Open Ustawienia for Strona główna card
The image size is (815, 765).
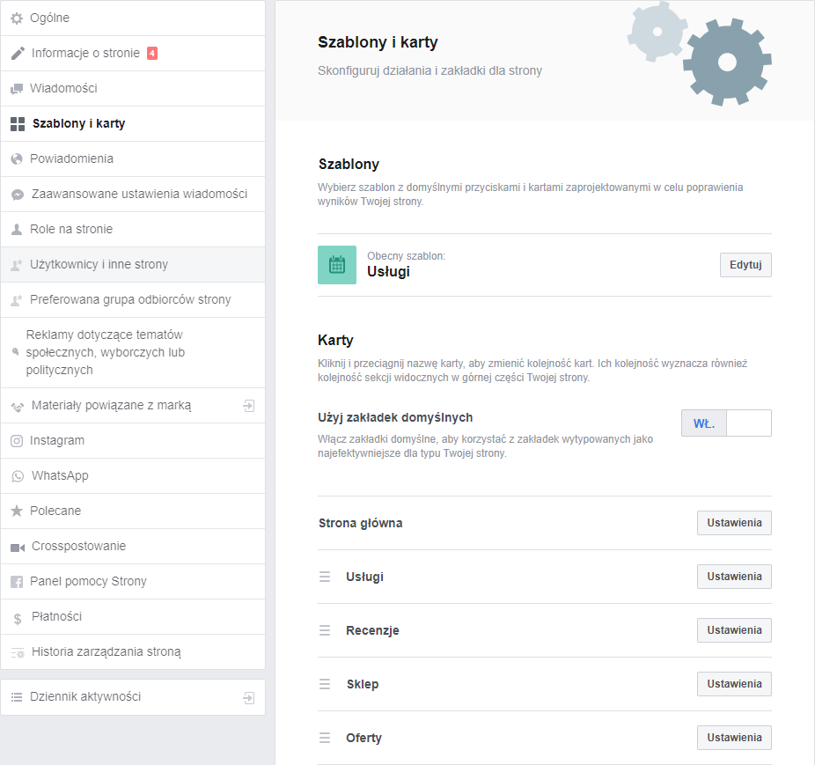pos(734,523)
